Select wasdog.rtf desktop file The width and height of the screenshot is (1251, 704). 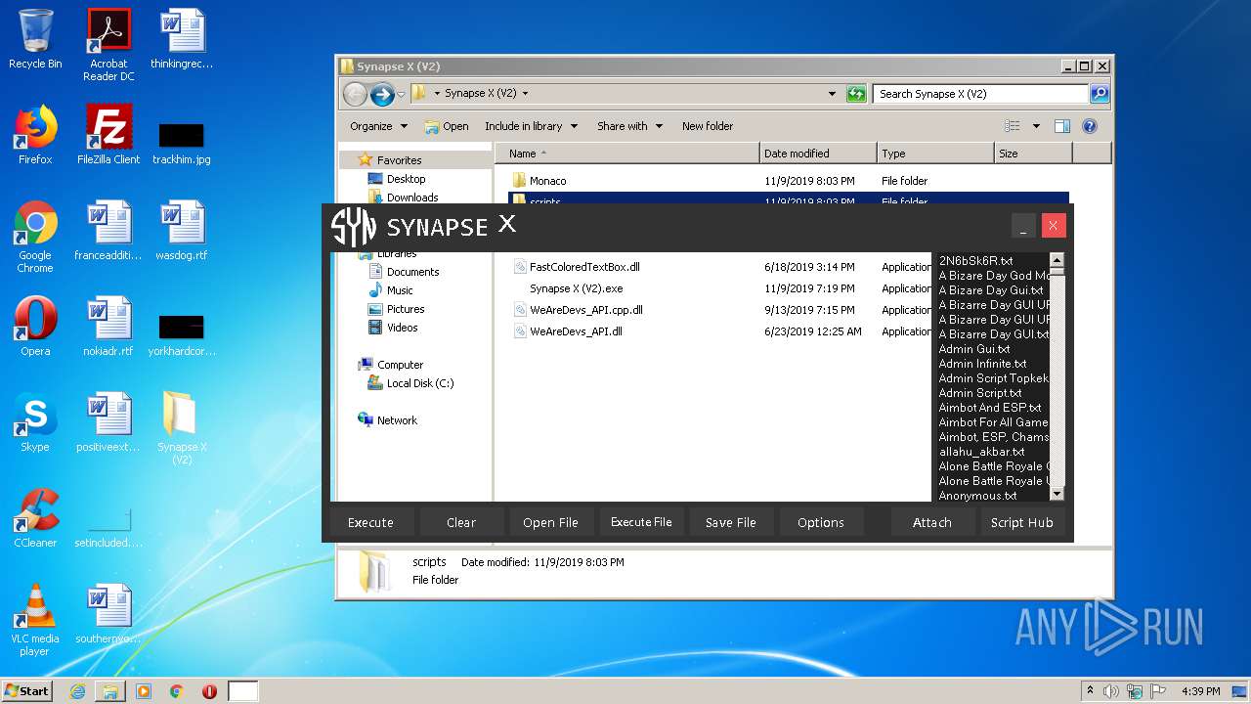182,231
